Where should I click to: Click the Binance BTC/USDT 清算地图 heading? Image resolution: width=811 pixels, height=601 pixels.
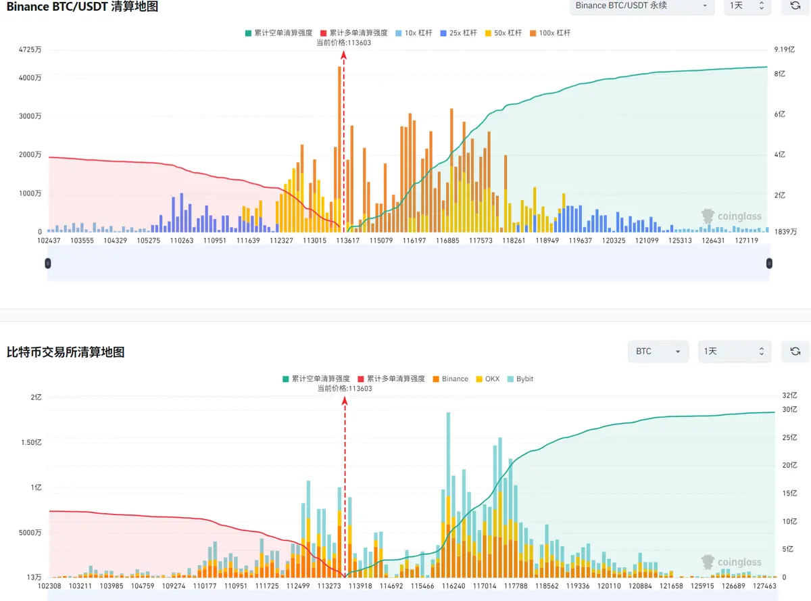[82, 6]
